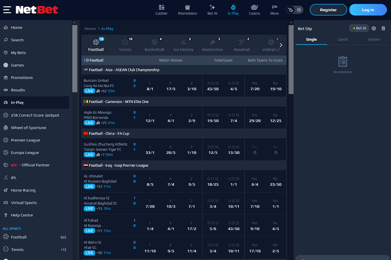This screenshot has width=391, height=260.
Task: Click the main content vertical scrollbar
Action: coord(291,59)
